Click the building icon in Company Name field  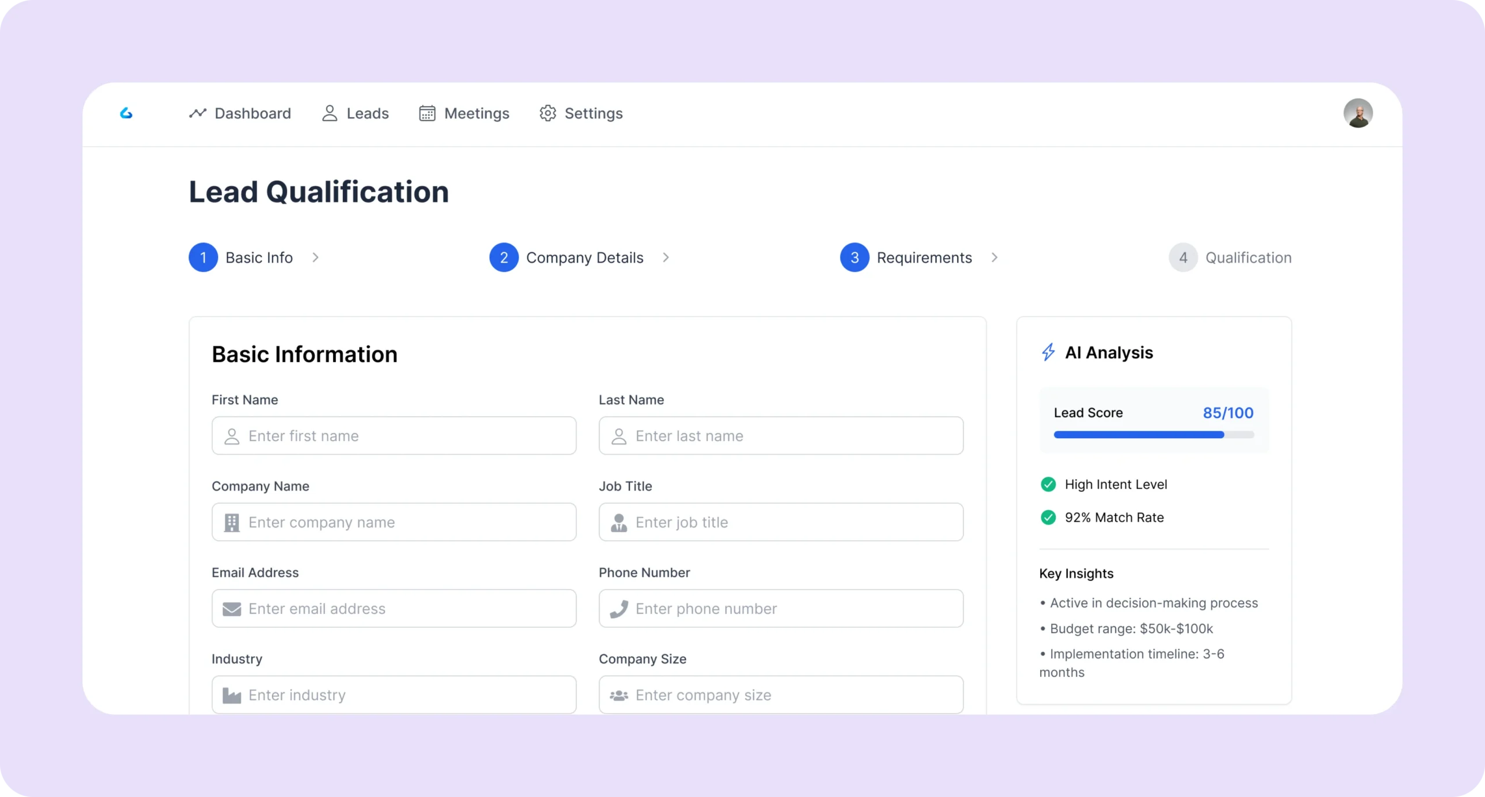coord(231,522)
